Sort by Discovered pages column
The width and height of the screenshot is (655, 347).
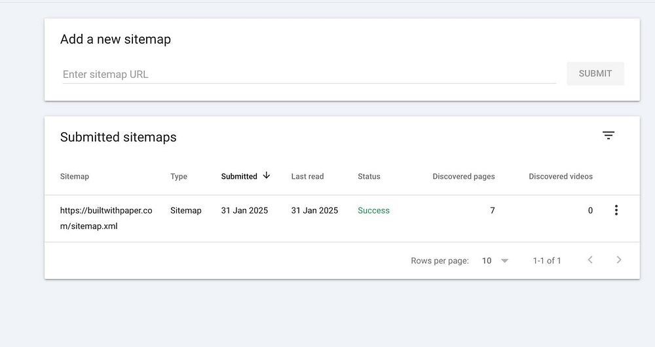coord(464,176)
